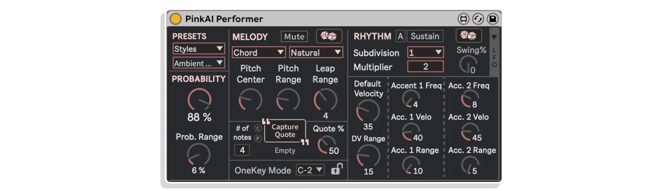
Task: Click the Acc. 1 Velo knob
Action: pyautogui.click(x=411, y=132)
